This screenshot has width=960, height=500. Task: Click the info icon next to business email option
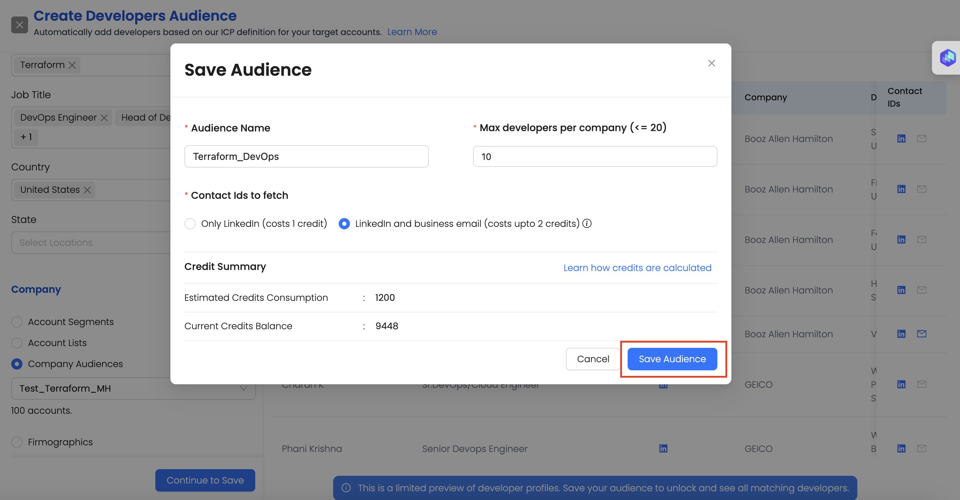(x=587, y=223)
